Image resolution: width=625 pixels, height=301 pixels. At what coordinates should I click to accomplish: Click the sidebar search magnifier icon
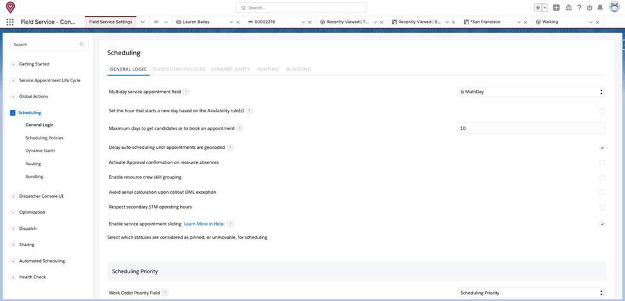[82, 45]
